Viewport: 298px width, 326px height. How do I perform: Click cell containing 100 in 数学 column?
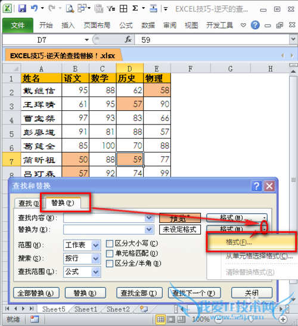[x=103, y=145]
